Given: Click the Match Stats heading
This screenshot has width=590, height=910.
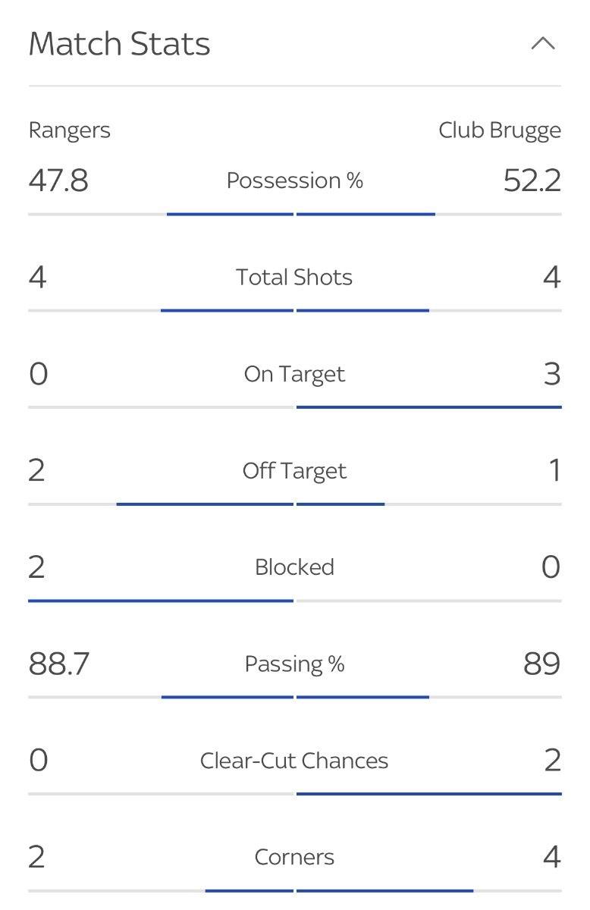Looking at the screenshot, I should 119,44.
